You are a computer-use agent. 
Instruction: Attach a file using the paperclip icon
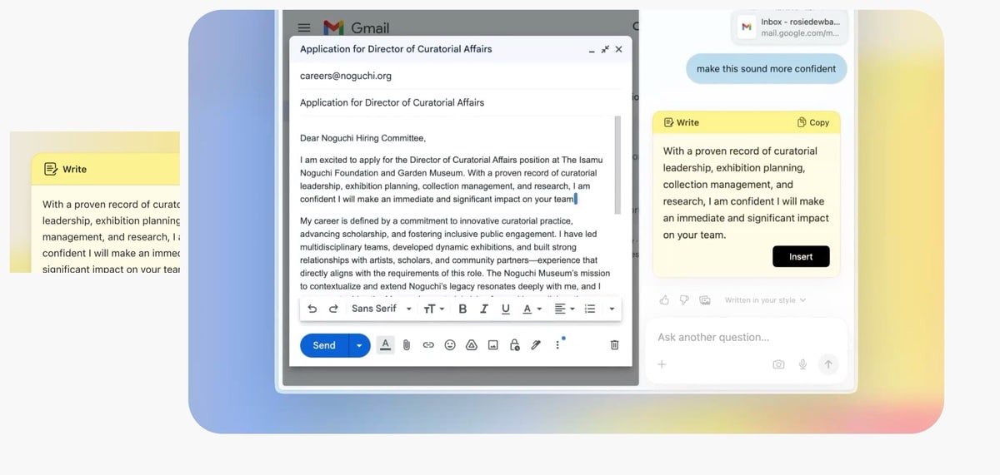point(407,345)
